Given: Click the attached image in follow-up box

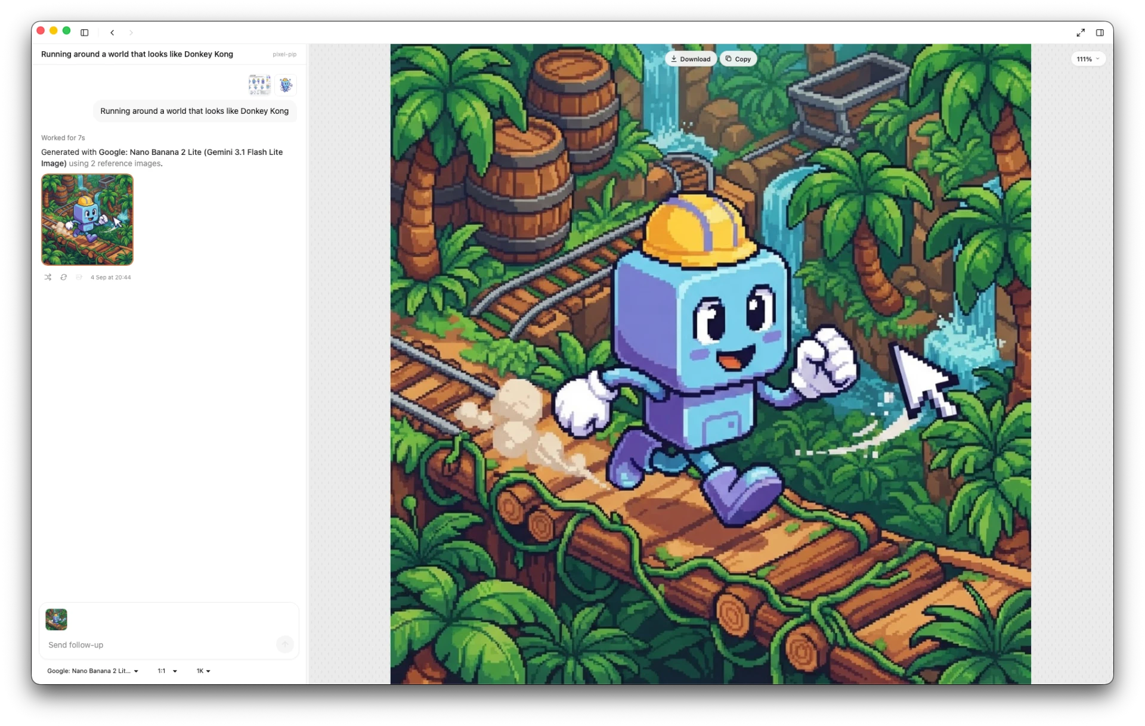Looking at the screenshot, I should pyautogui.click(x=57, y=619).
